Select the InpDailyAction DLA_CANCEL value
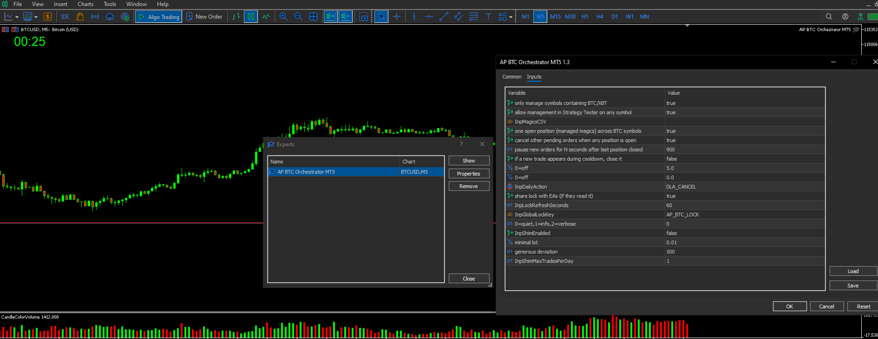 point(745,187)
